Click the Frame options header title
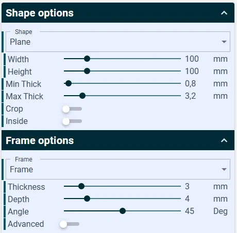 tap(40, 140)
